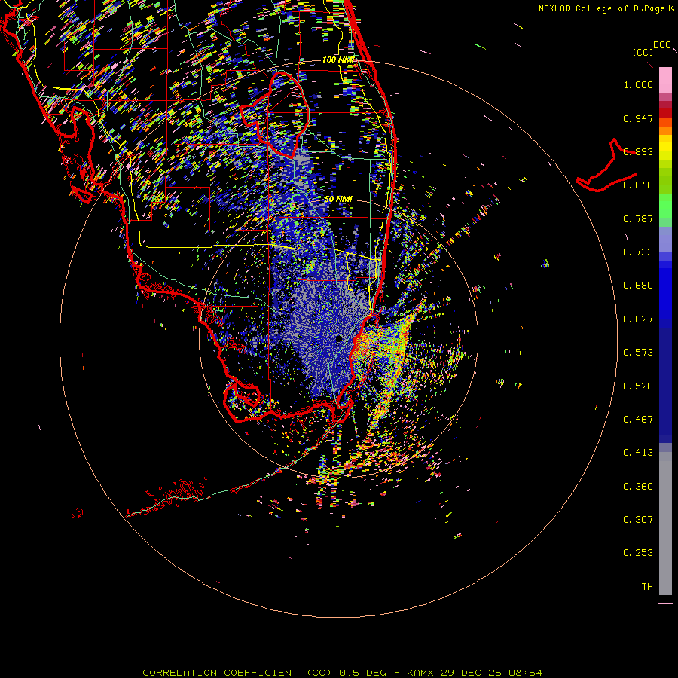Click the 0.520 scale value

pos(638,386)
